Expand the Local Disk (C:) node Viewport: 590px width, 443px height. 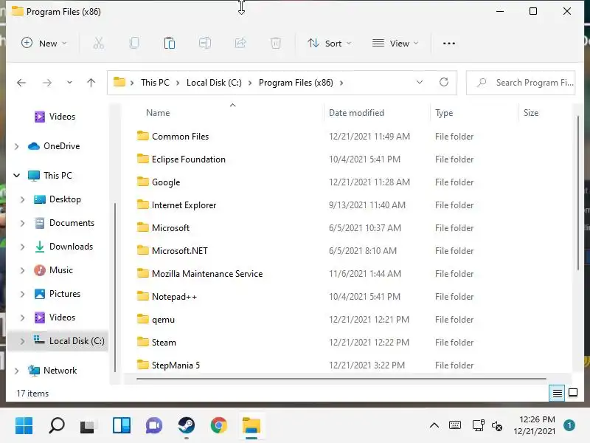coord(22,341)
